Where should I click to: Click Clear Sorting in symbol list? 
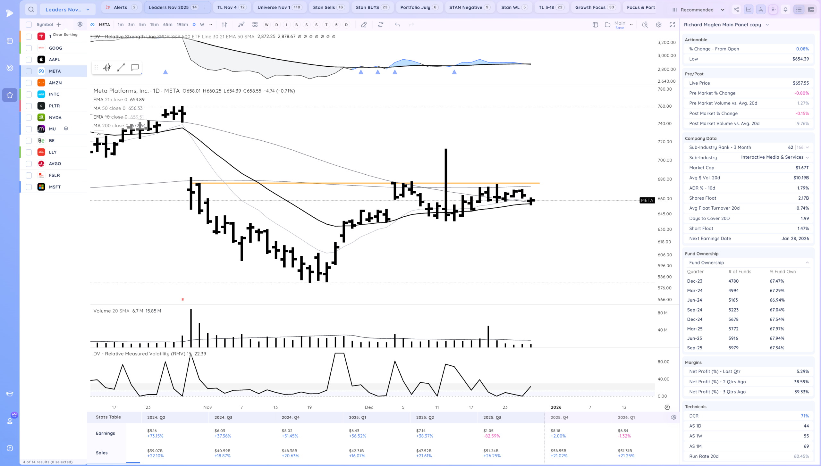[x=65, y=34]
